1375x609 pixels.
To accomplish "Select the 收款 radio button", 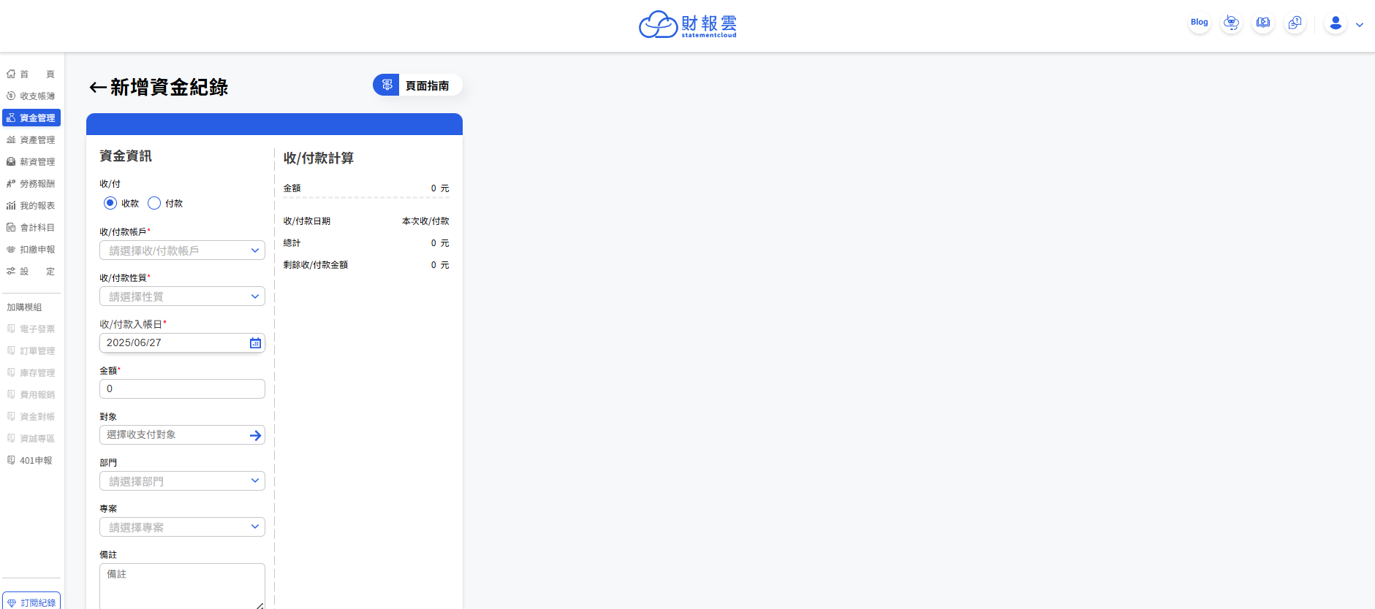I will point(110,203).
